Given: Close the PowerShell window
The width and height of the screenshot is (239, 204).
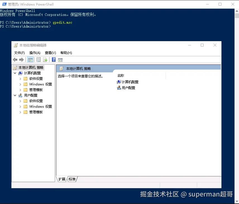Looking at the screenshot, I should 233,4.
